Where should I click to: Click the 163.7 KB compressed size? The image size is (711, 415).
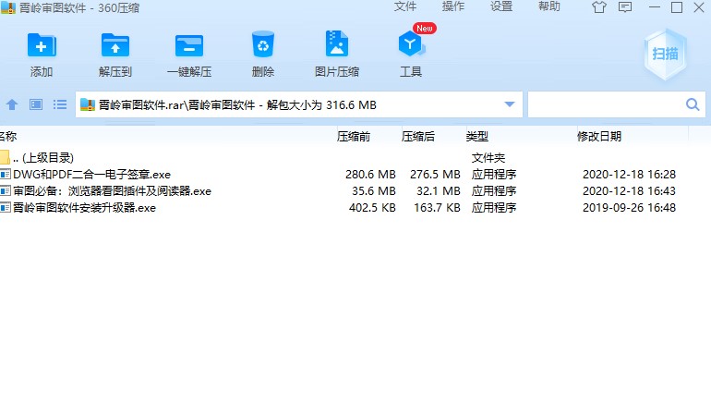coord(437,208)
